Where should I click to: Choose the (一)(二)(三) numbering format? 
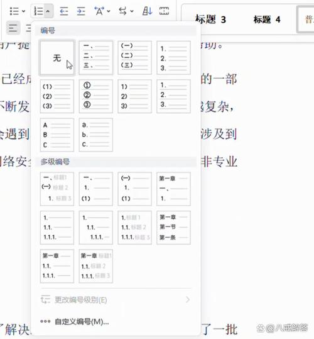pyautogui.click(x=134, y=58)
